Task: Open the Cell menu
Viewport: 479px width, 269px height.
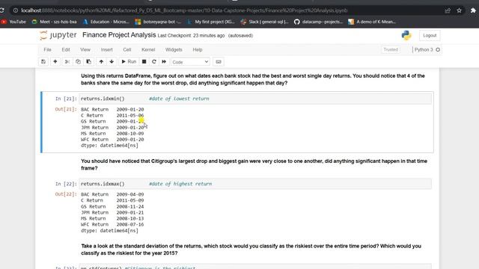Action: [x=127, y=50]
